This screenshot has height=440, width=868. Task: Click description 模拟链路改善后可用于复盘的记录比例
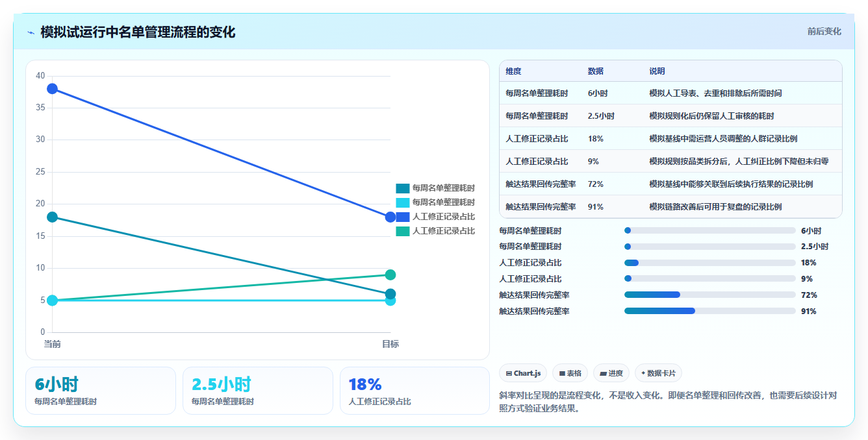click(x=715, y=207)
